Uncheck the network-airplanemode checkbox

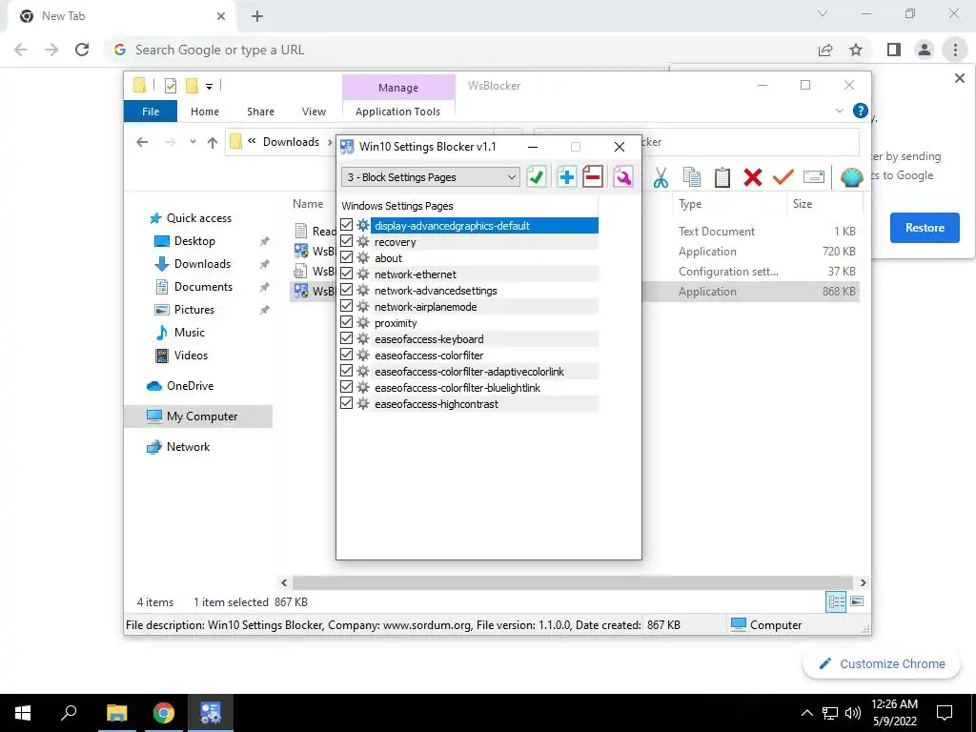pyautogui.click(x=347, y=306)
